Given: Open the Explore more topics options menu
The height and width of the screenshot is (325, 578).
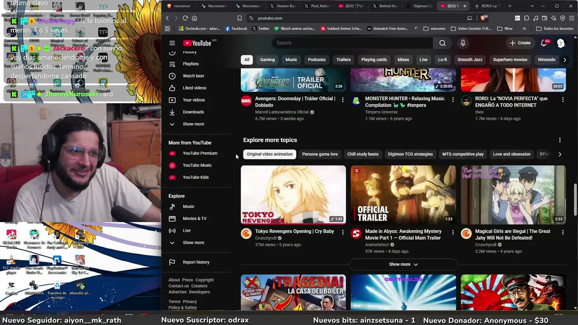Looking at the screenshot, I should point(560,140).
